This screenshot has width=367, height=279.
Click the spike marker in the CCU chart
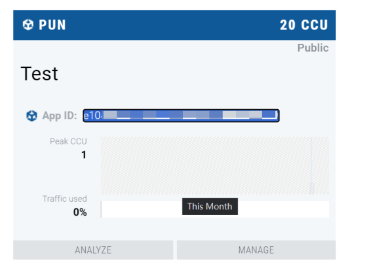pos(311,188)
